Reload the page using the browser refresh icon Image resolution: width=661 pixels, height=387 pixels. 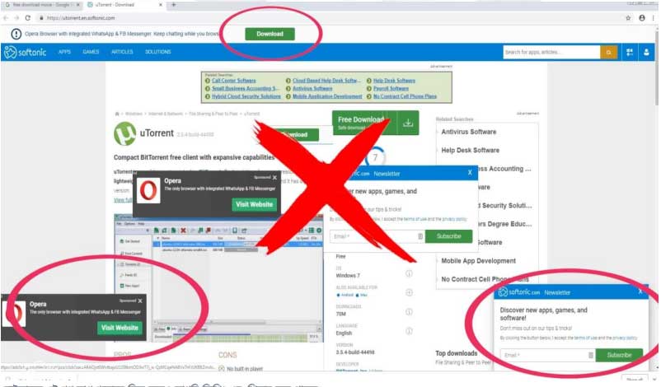[28, 17]
